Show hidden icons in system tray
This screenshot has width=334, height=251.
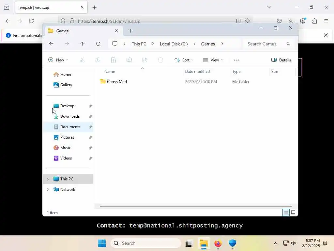pyautogui.click(x=275, y=243)
